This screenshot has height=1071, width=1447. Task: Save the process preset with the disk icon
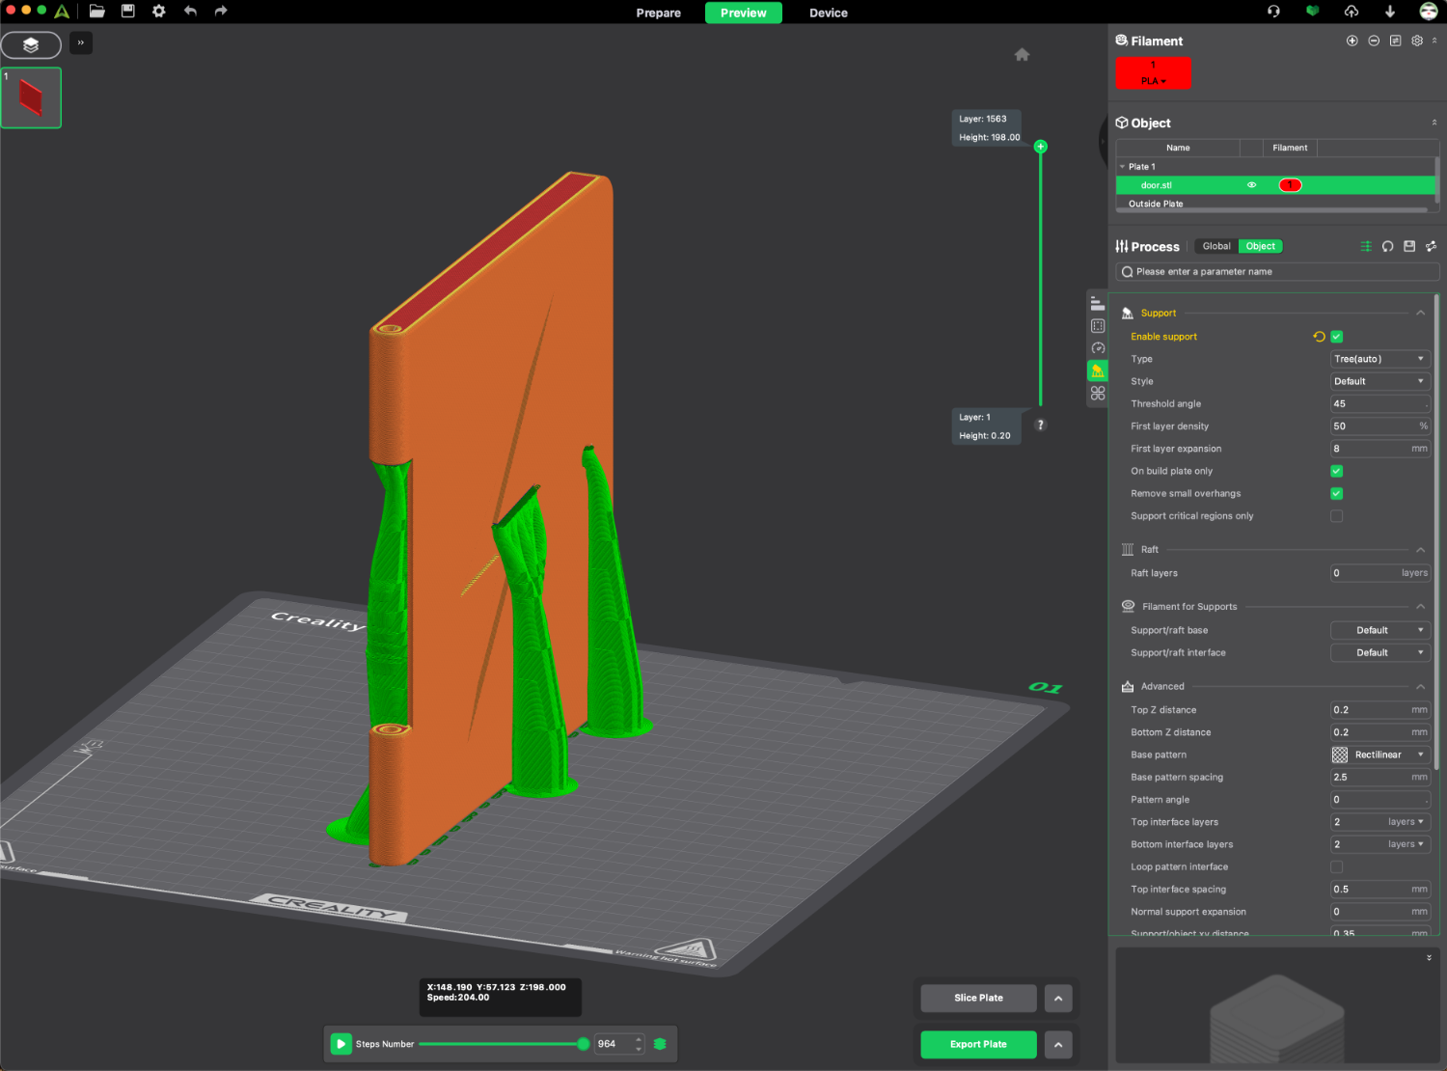click(x=1409, y=246)
